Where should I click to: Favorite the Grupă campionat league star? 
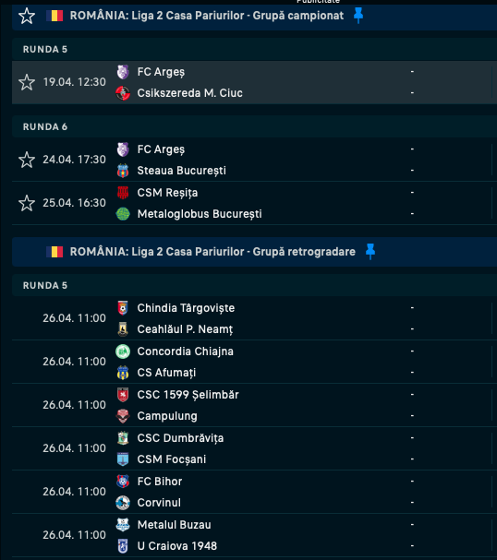click(x=27, y=16)
